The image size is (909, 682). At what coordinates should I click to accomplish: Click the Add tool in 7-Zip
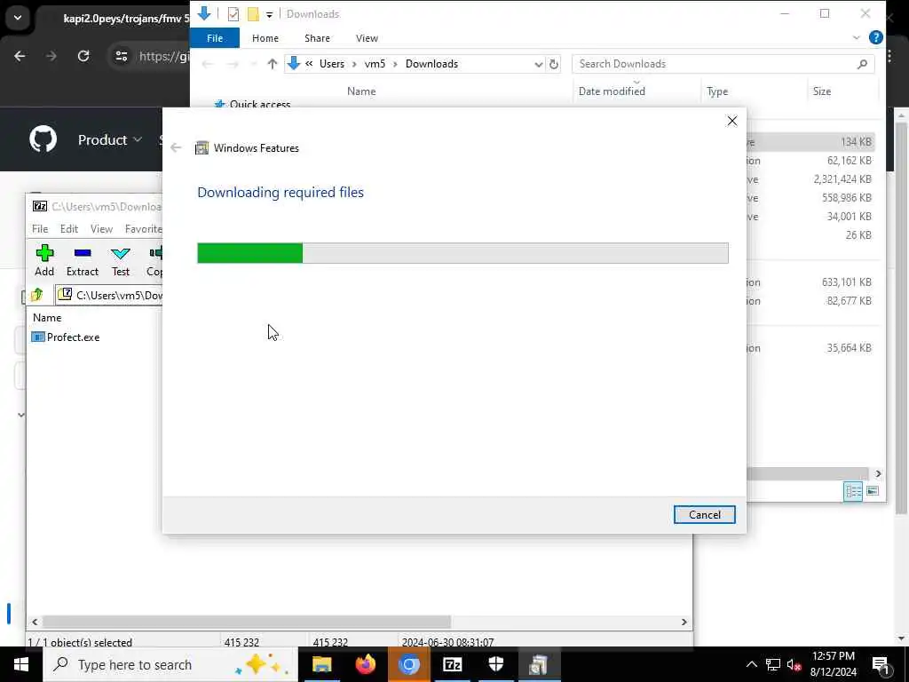[x=44, y=260]
